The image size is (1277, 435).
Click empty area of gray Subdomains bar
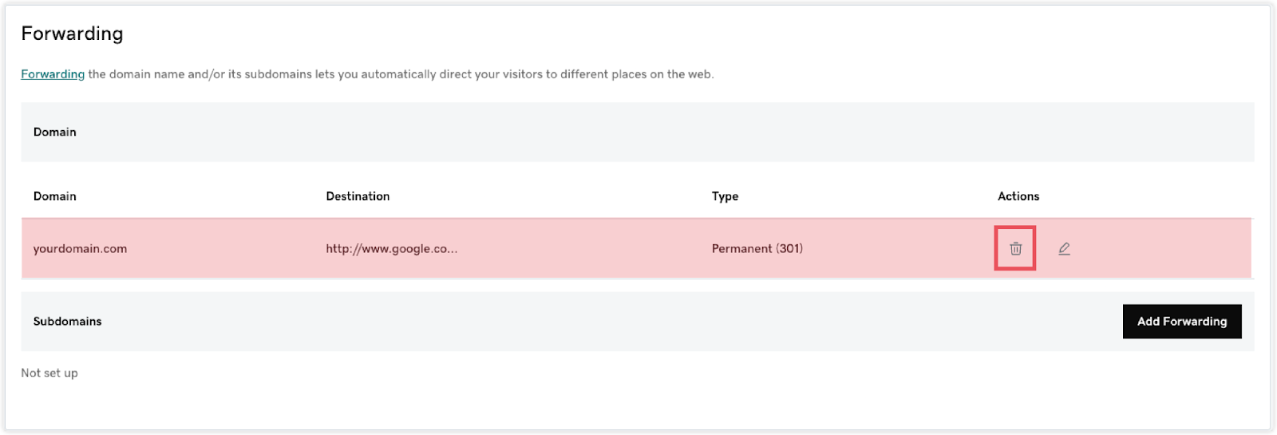coord(607,321)
